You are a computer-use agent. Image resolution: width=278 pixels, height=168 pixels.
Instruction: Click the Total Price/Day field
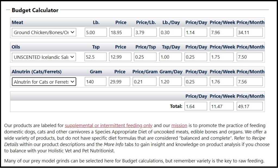click(x=195, y=106)
